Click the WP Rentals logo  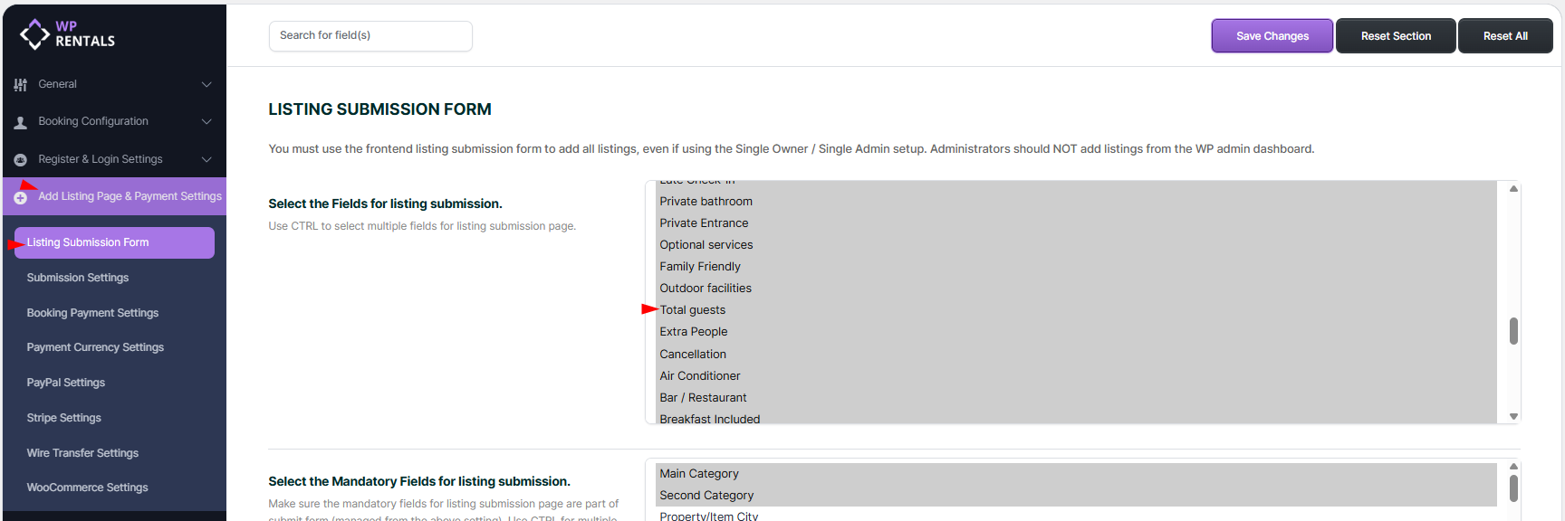tap(67, 34)
